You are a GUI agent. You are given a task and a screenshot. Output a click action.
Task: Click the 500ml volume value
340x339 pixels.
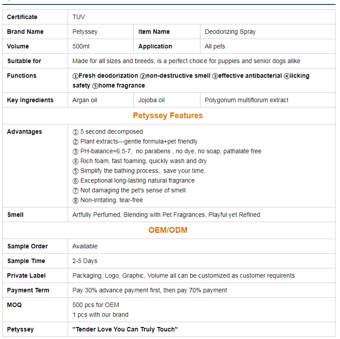point(81,46)
